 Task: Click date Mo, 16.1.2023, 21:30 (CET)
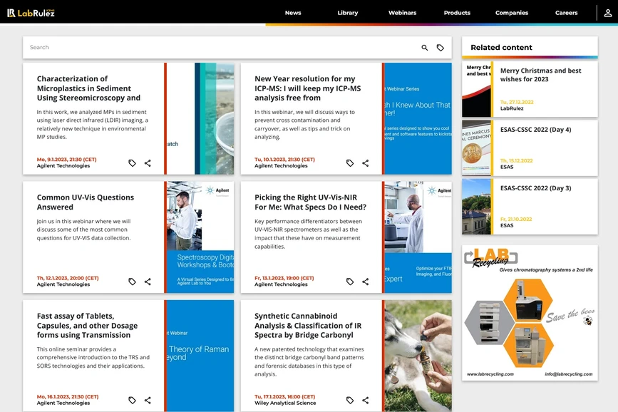tap(68, 396)
